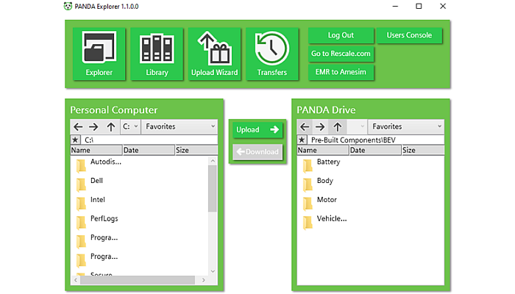Sort PANDA Drive files by Size
515x294 pixels.
coord(423,150)
